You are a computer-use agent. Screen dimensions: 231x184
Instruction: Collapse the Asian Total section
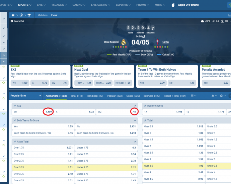click(x=135, y=142)
